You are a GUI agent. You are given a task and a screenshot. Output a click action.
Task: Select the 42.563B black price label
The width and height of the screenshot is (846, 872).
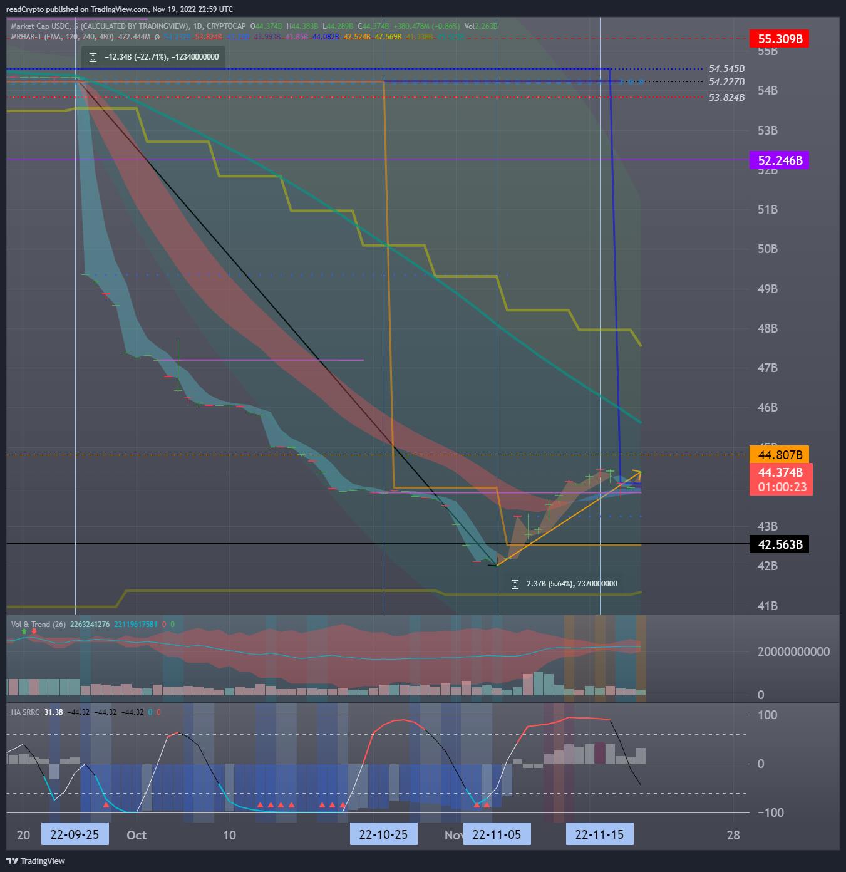pos(780,544)
